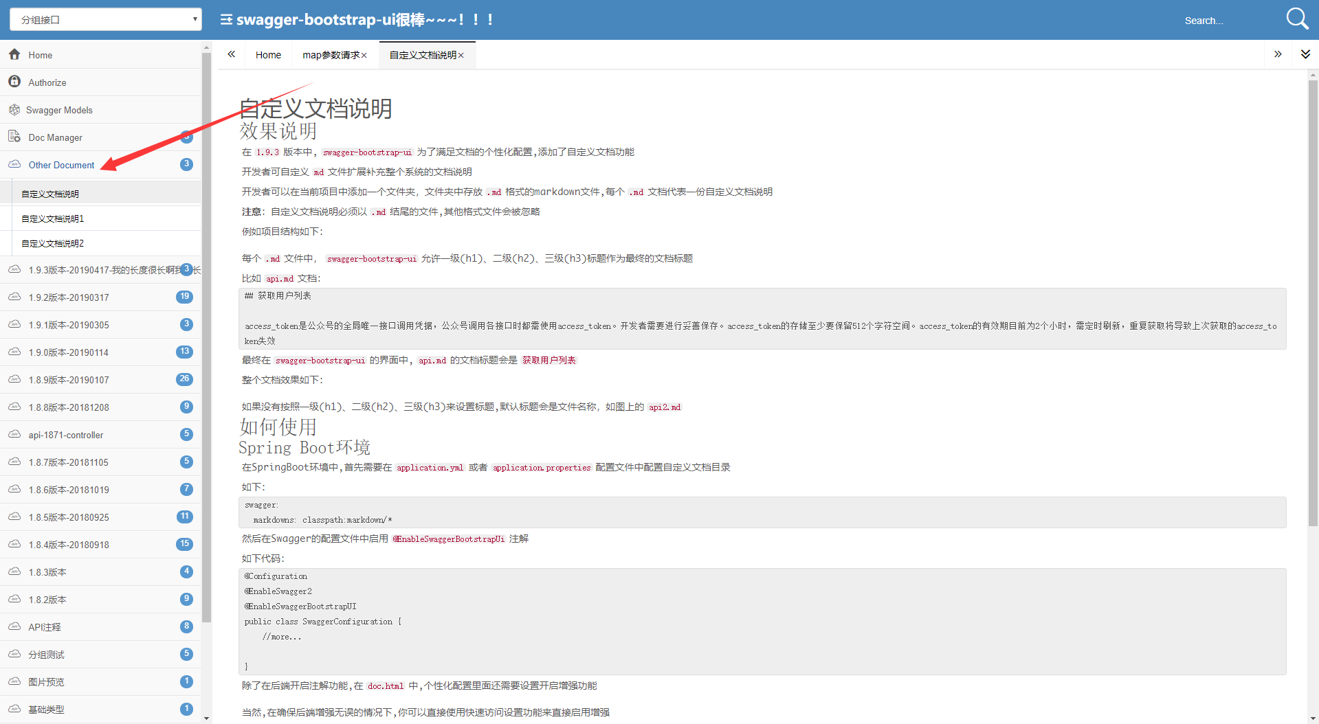Expand the api-1871-controller group
This screenshot has height=724, width=1319.
100,435
